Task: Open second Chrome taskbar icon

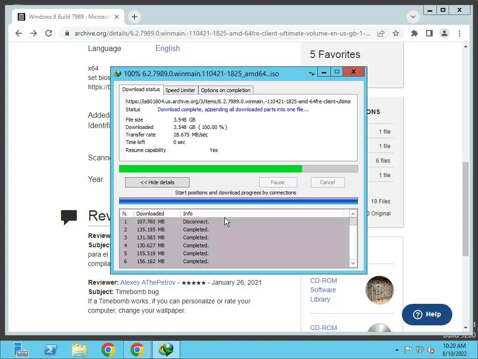Action: coord(137,350)
